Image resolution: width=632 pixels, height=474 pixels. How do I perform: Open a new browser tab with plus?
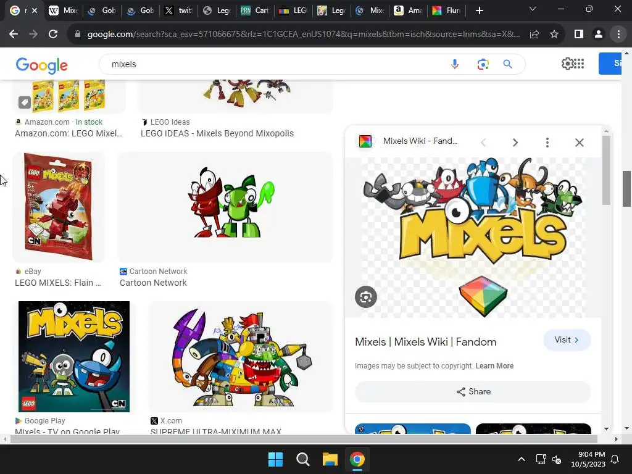479,10
